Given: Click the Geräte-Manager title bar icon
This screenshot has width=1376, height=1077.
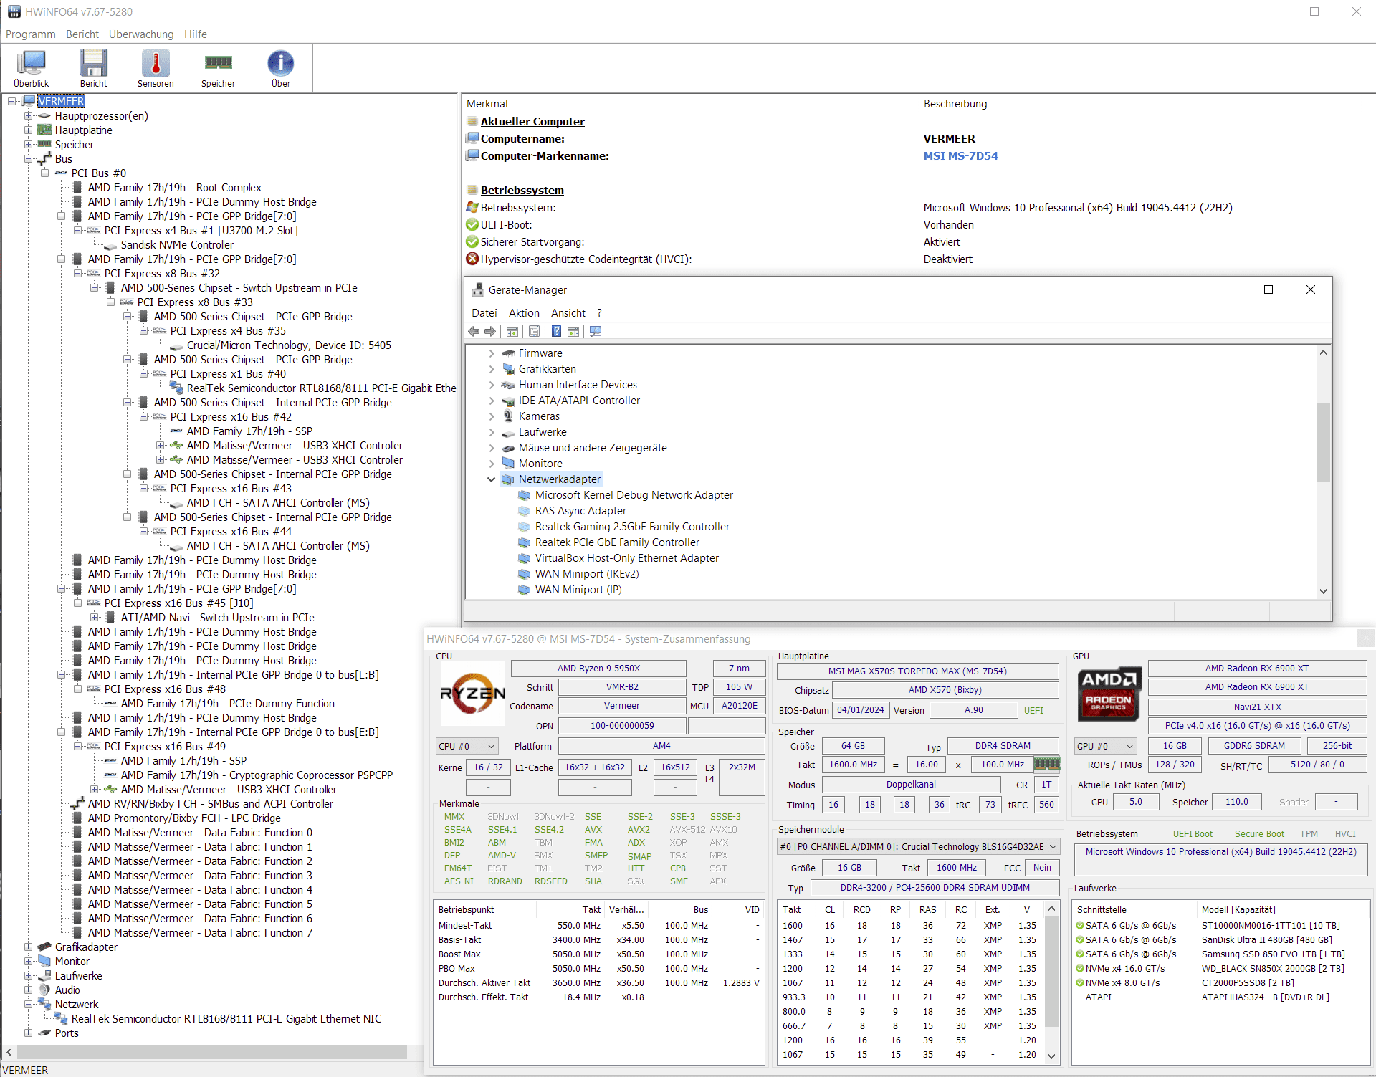Looking at the screenshot, I should 477,290.
